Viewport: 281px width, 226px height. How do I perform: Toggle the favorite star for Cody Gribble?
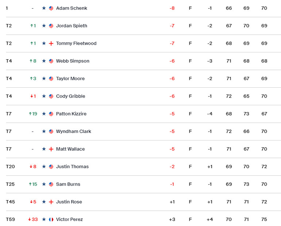(44, 96)
